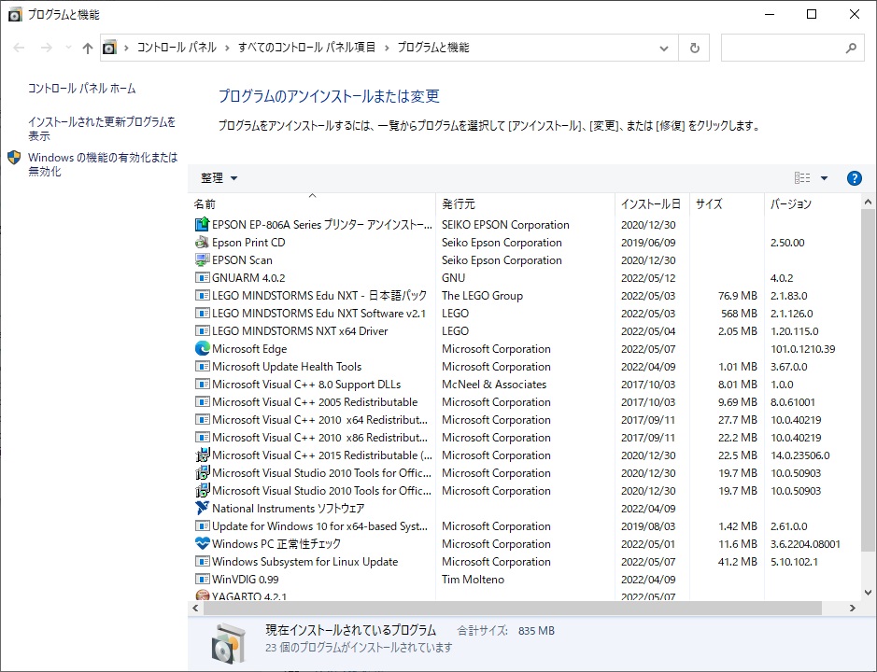Click the EPSON Scan program icon
Screen dimensions: 877x672
[x=202, y=260]
